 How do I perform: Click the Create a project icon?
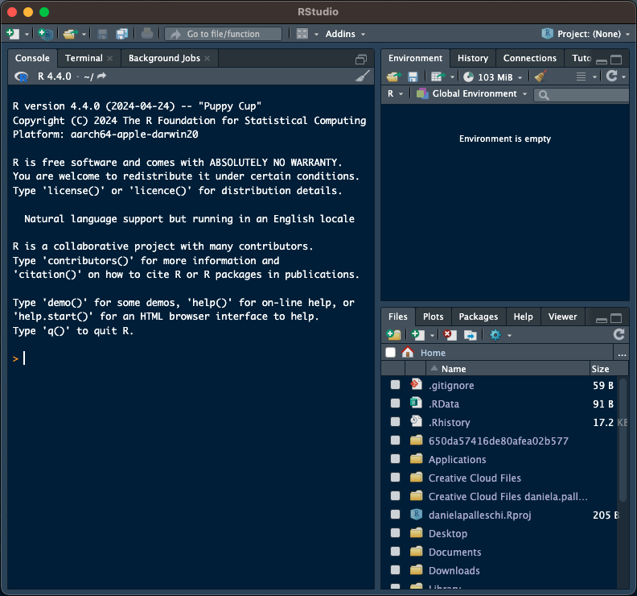coord(45,34)
